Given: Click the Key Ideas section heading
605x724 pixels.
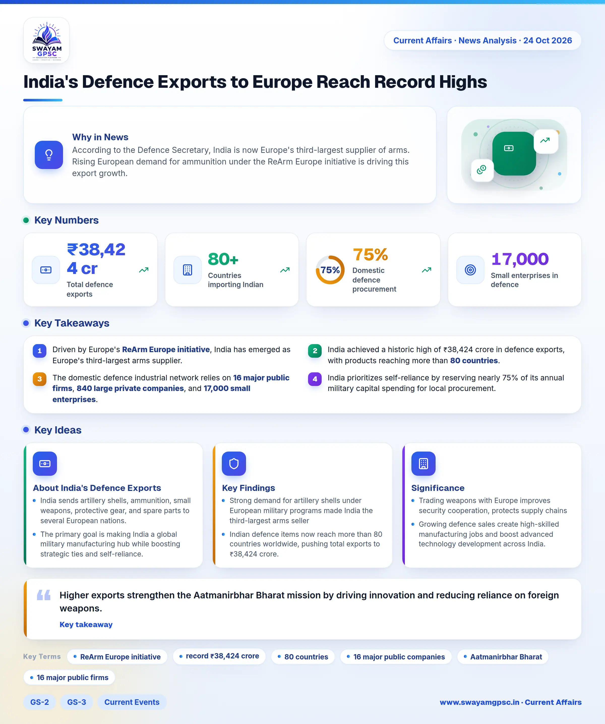Looking at the screenshot, I should click(x=58, y=430).
